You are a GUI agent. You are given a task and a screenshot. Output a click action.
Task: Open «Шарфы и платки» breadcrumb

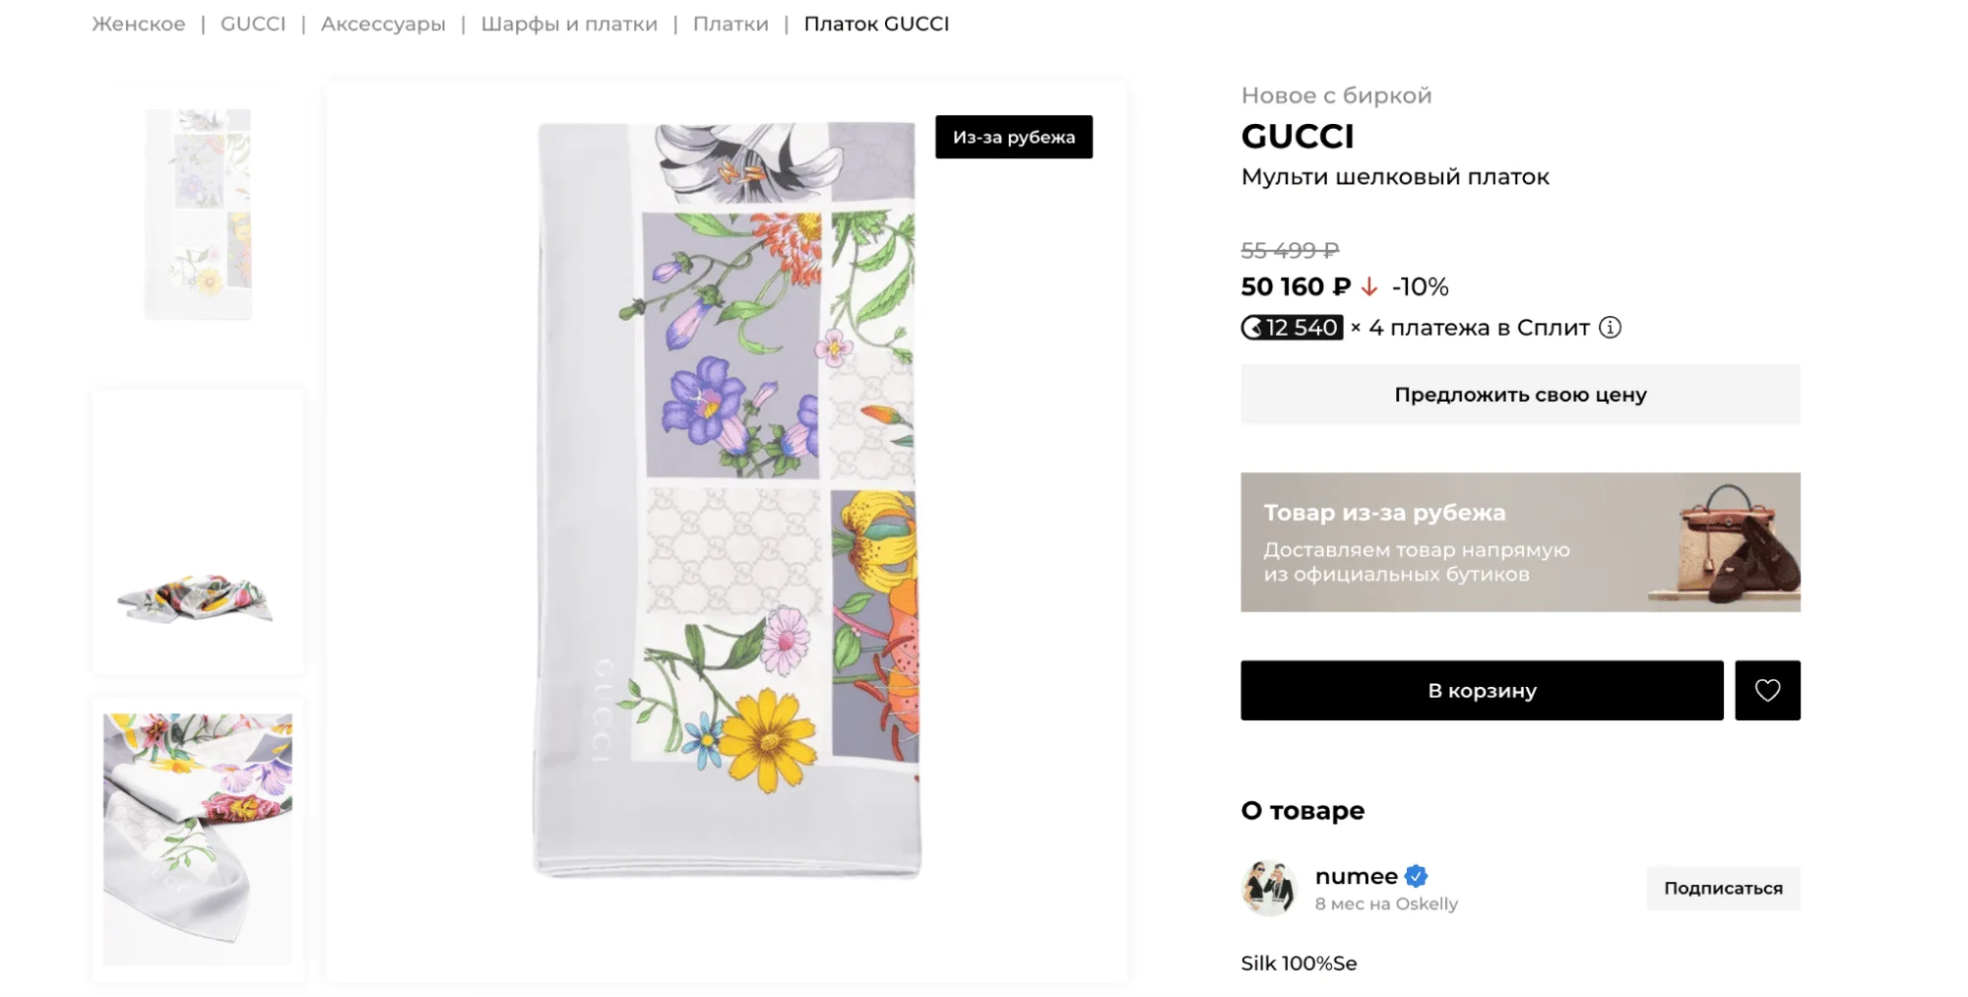tap(569, 24)
